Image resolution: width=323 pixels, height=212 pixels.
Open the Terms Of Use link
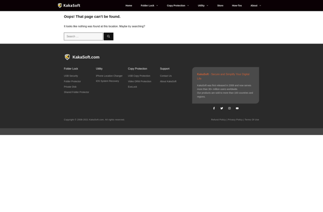(x=252, y=119)
